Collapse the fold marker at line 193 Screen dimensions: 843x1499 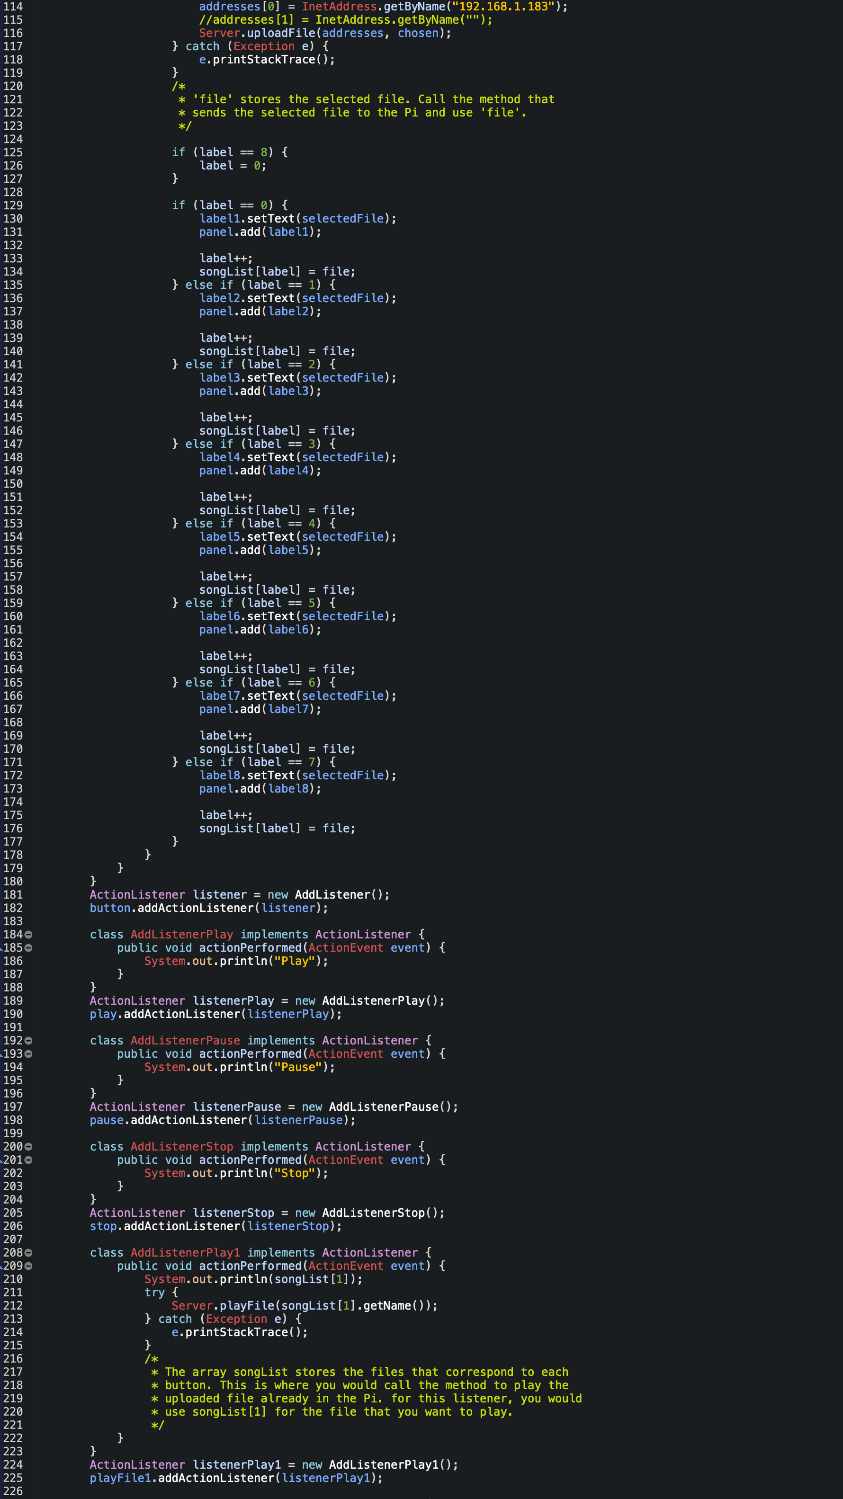pyautogui.click(x=28, y=1054)
